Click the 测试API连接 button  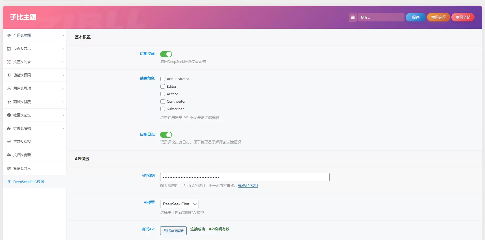click(173, 231)
